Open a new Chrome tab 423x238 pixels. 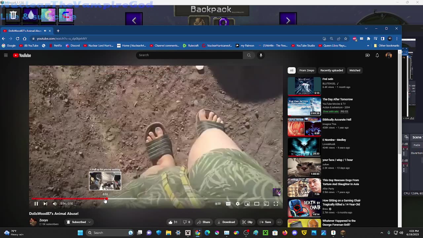tap(58, 31)
